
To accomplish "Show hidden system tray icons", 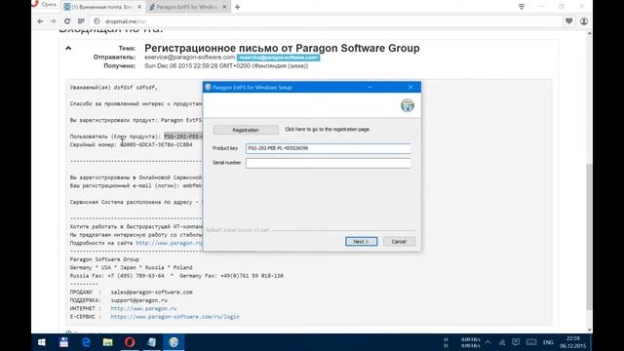I will 487,342.
